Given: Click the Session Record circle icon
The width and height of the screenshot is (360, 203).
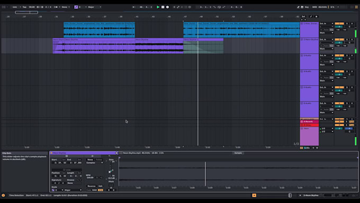Looking at the screenshot, I should 190,7.
